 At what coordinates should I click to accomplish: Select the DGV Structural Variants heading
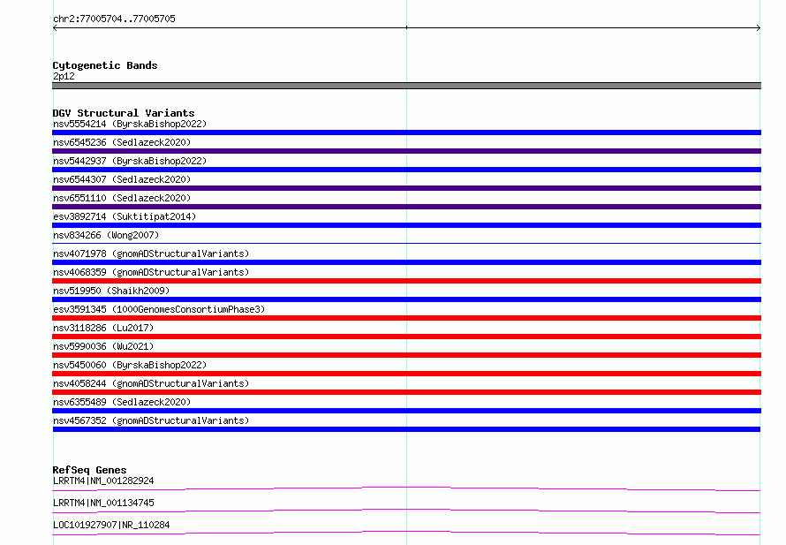point(124,113)
